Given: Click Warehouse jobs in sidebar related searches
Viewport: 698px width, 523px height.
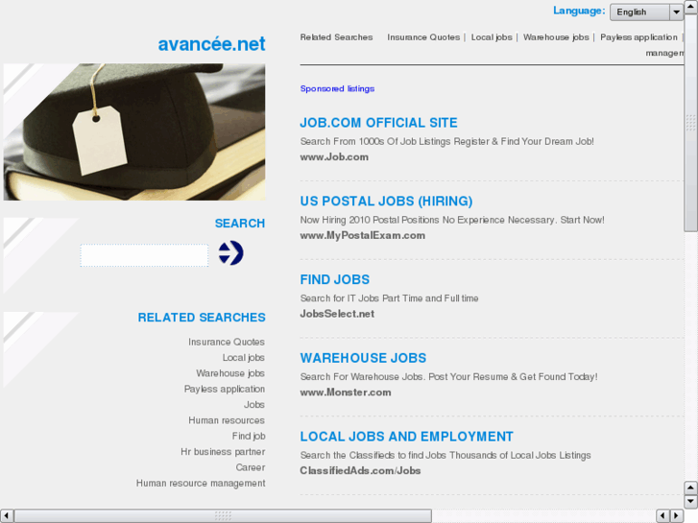Looking at the screenshot, I should click(230, 373).
